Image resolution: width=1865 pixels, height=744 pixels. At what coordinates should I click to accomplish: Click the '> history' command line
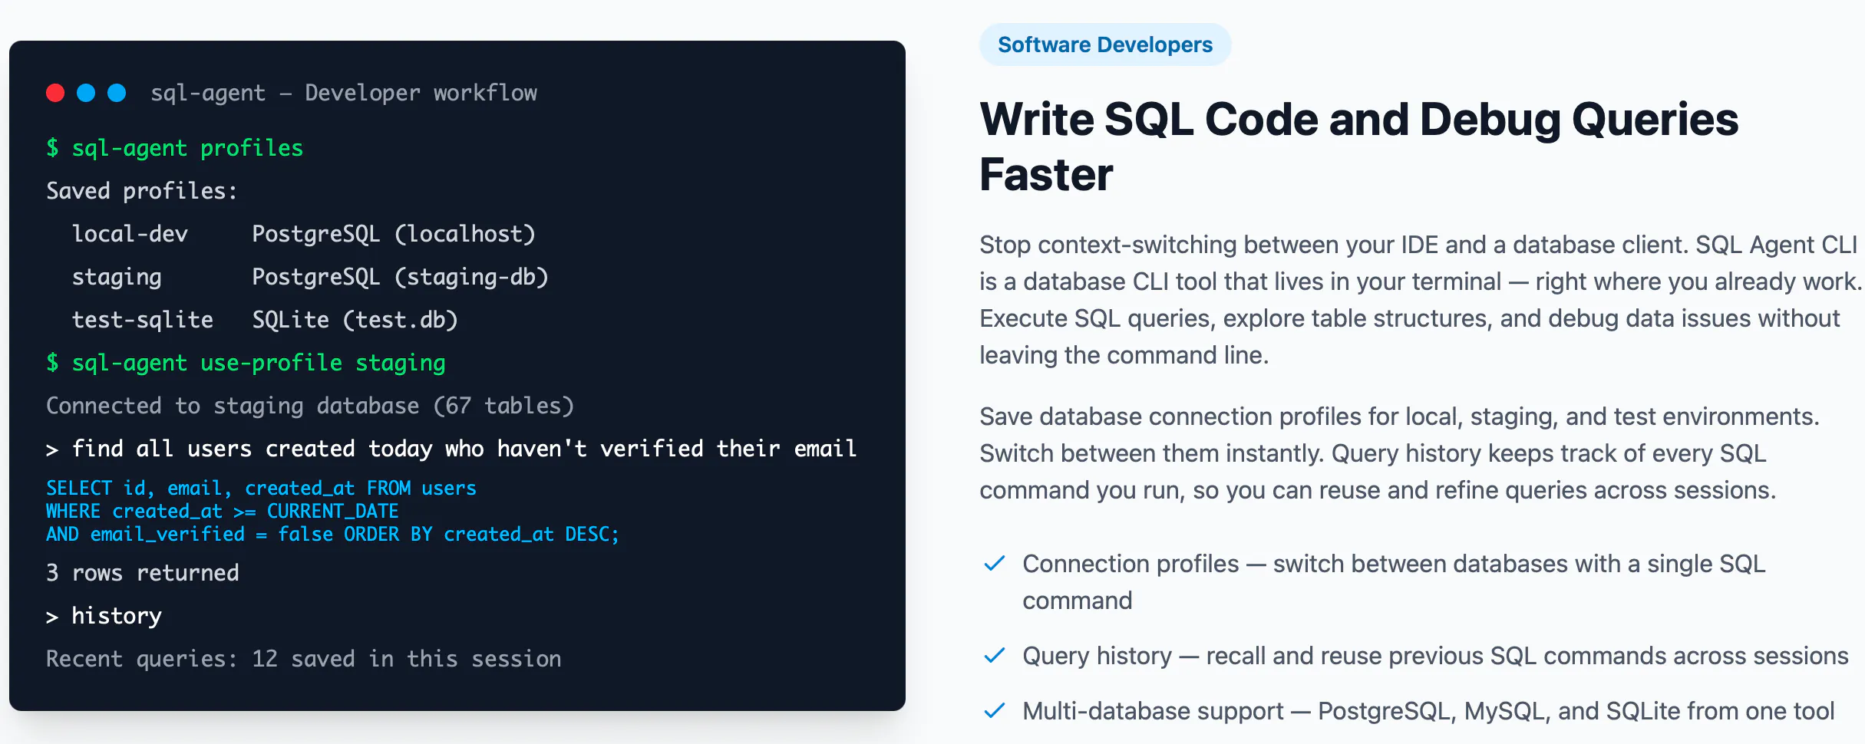104,616
